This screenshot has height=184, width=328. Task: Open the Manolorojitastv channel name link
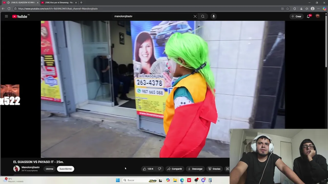(x=30, y=167)
